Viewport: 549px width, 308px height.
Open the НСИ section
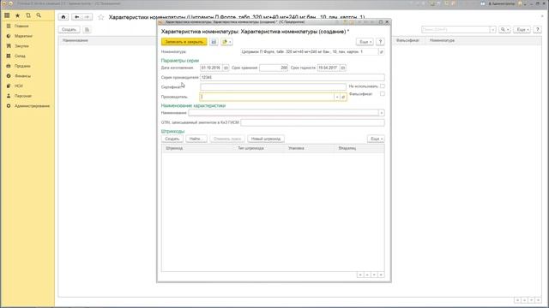19,86
